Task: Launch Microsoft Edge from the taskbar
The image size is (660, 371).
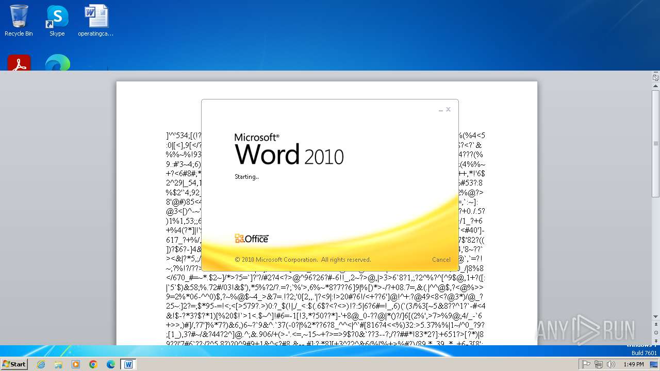Action: click(111, 364)
